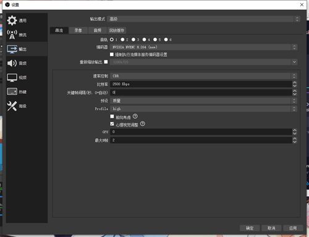Click the help icon next to Look-ahead (前向考虑)
The image size is (309, 237).
click(135, 116)
